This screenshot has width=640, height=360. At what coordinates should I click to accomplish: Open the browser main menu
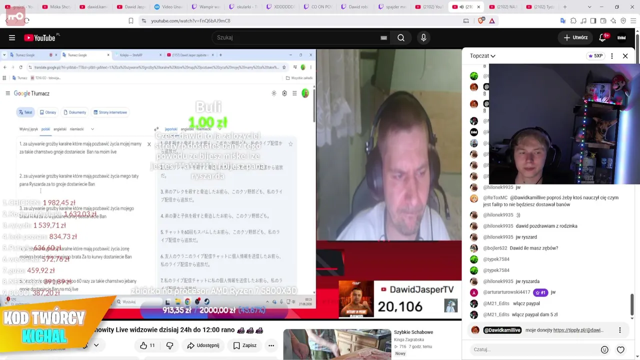[633, 20]
